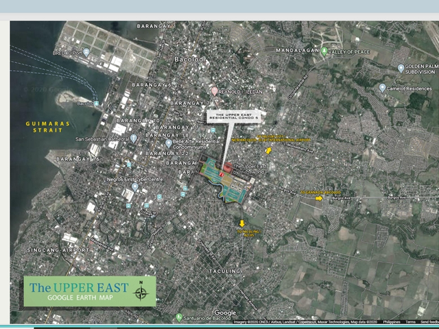
Task: Click the TACULING label
Action: (x=225, y=271)
